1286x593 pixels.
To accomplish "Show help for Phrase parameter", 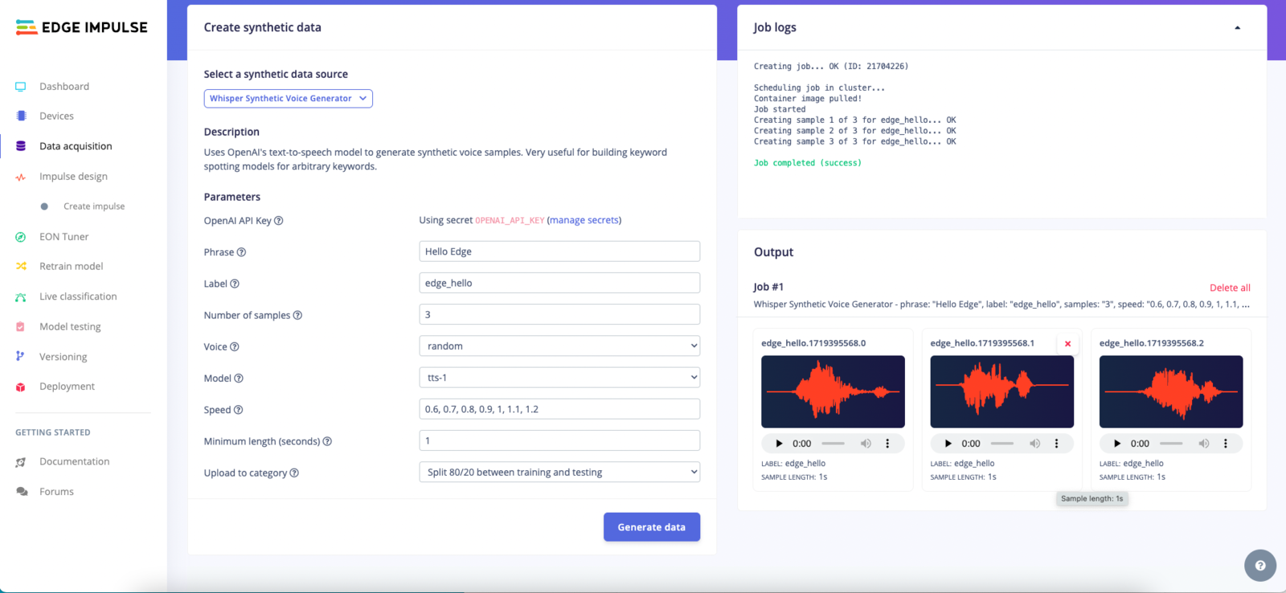I will (x=241, y=252).
